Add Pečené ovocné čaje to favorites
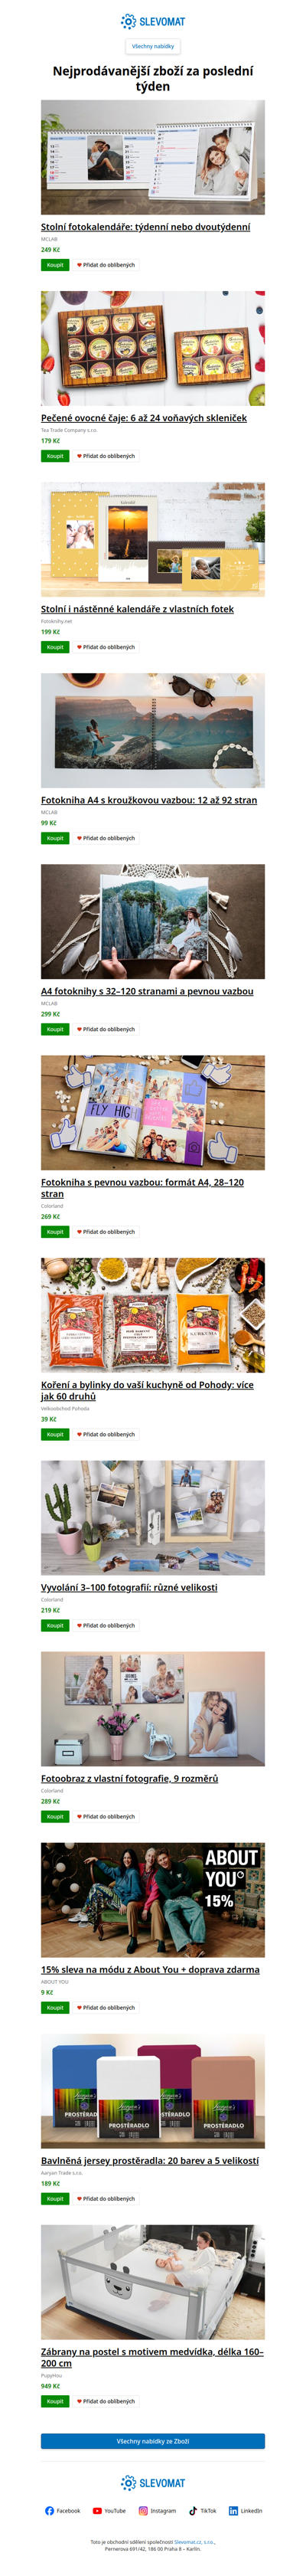Screen dimensions: 306x2576 106,456
